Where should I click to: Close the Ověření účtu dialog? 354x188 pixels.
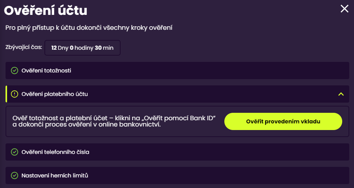tap(344, 9)
